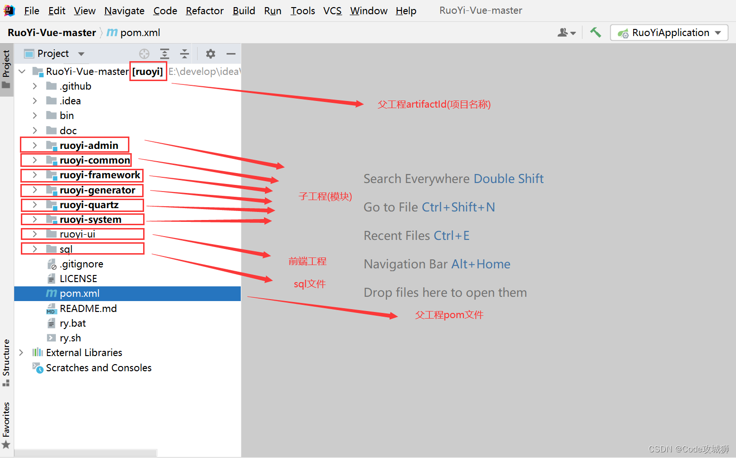Click the ruoyi-admin module folder icon
This screenshot has width=736, height=458.
(52, 146)
